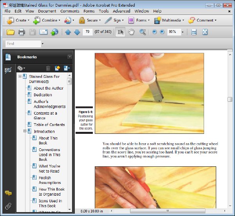The height and width of the screenshot is (216, 235).
Task: Click the Fit Width scrolling icon
Action: [x=194, y=32]
